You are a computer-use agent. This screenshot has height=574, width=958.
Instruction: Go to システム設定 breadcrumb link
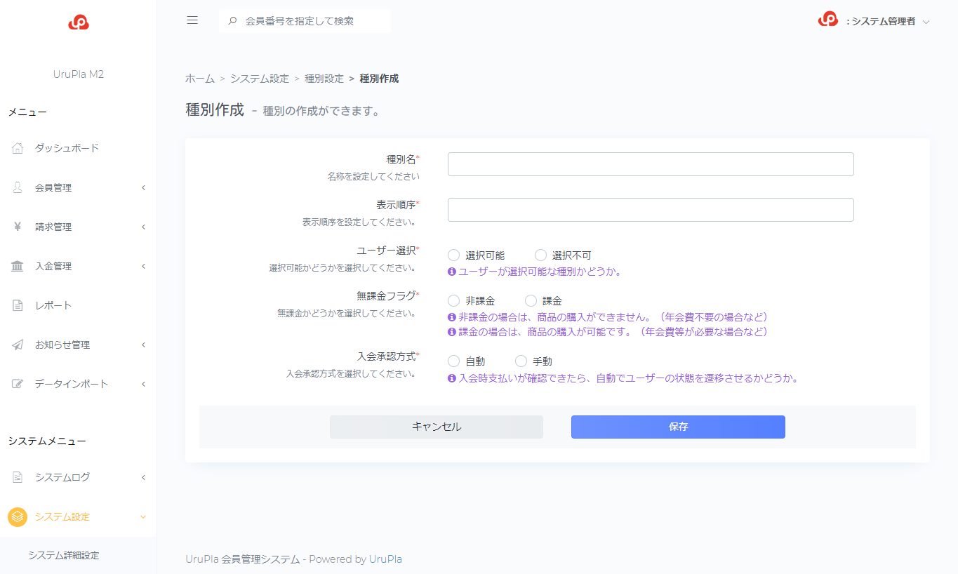260,79
